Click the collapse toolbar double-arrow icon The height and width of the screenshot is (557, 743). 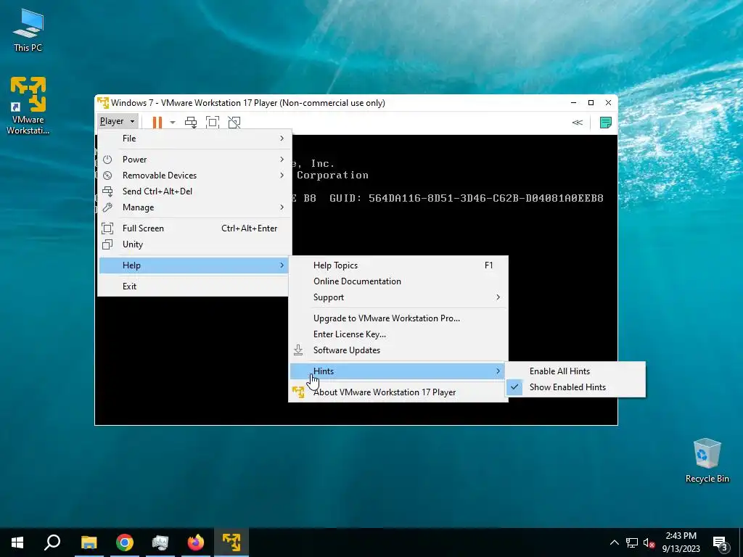pyautogui.click(x=577, y=122)
